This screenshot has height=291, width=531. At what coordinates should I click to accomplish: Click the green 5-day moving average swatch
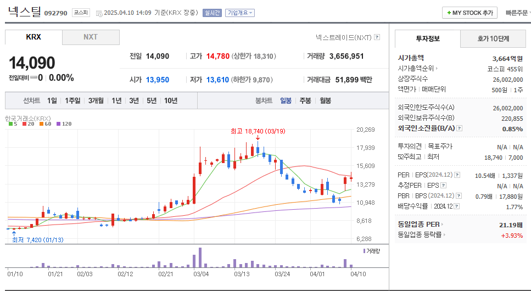point(11,124)
